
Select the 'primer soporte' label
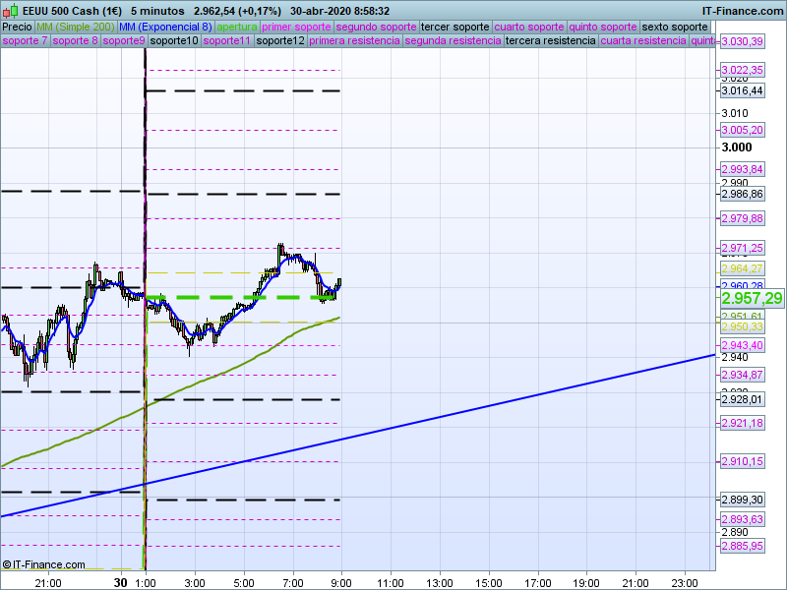[297, 27]
